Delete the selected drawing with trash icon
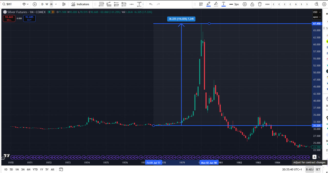The height and width of the screenshot is (173, 328). point(260,4)
